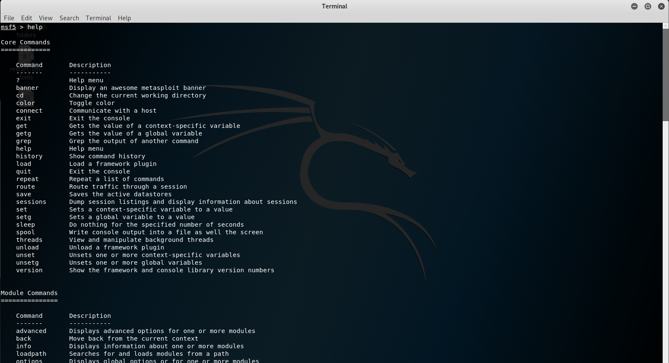Select the 'advanced' module command text
The image size is (669, 363).
31,331
